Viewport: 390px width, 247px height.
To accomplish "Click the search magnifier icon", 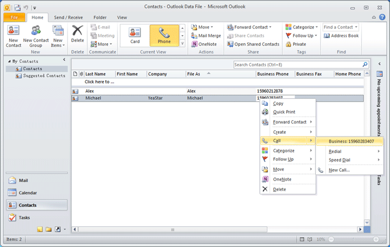I will [x=365, y=65].
